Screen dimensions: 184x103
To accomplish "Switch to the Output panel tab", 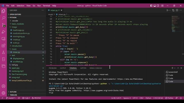I will click(x=63, y=68).
